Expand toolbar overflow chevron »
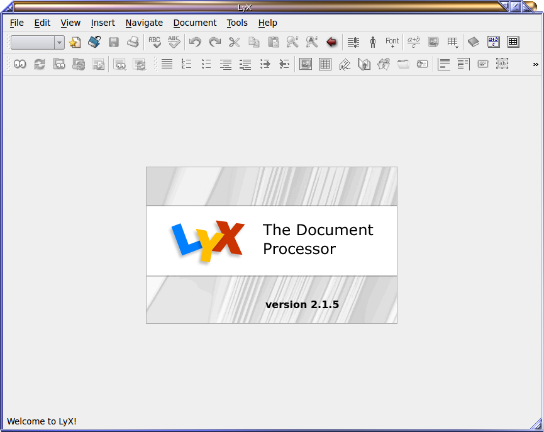The image size is (544, 432). (x=535, y=65)
